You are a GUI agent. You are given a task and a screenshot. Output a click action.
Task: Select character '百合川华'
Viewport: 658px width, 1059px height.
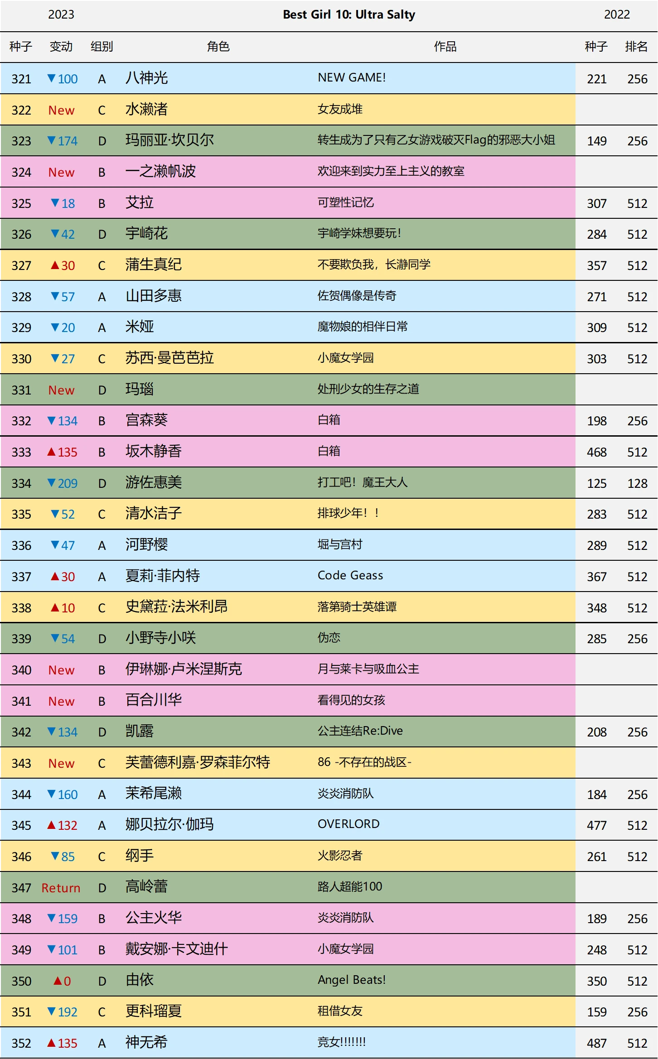pyautogui.click(x=154, y=701)
